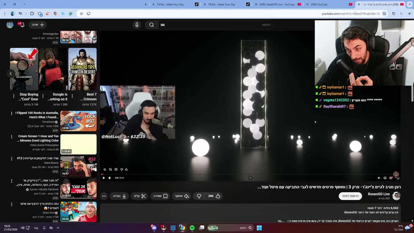Open Chrome media controls icon
The image size is (414, 233).
click(x=20, y=14)
